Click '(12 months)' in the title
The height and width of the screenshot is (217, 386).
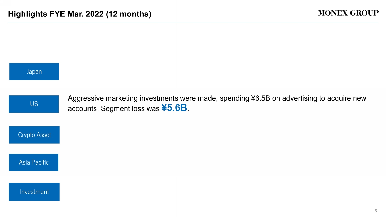click(128, 14)
